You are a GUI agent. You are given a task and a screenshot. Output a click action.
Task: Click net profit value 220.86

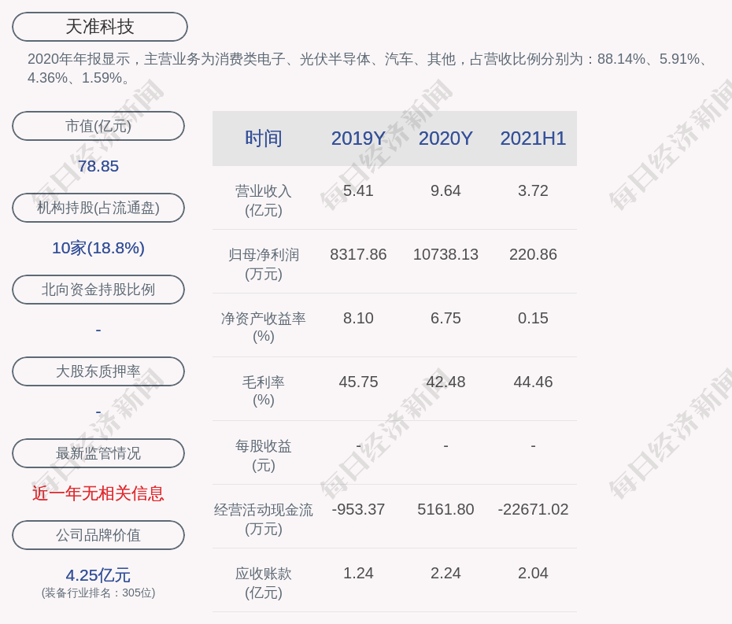pos(533,254)
